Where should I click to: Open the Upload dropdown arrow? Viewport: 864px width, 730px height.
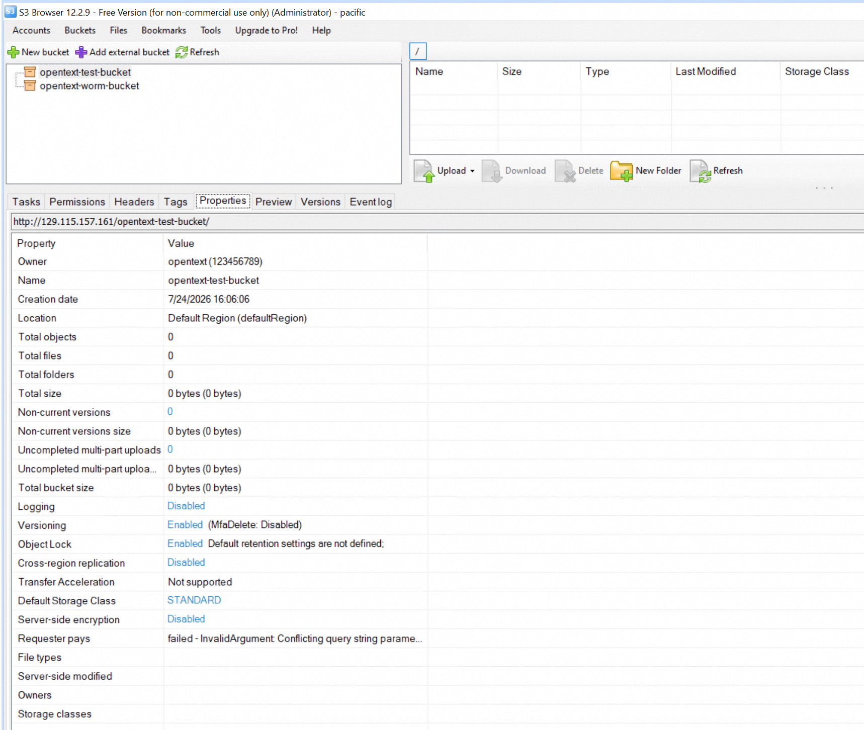[472, 171]
